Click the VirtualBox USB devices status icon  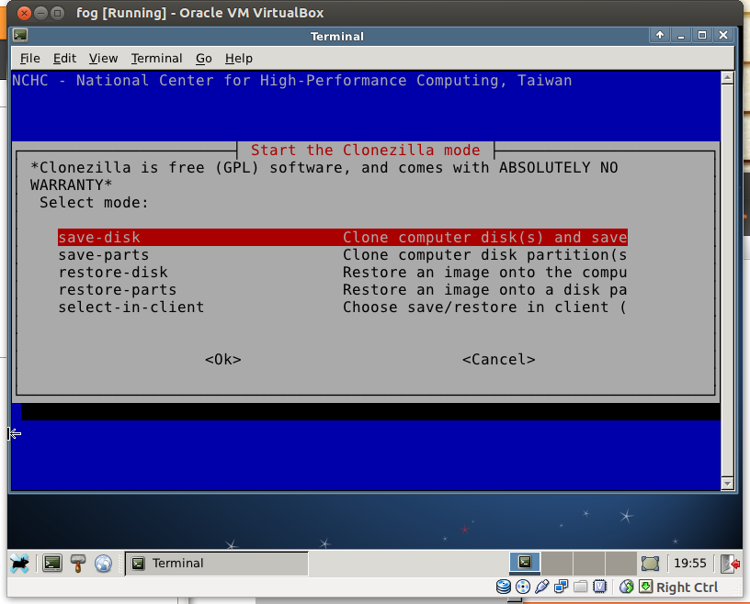pyautogui.click(x=542, y=587)
